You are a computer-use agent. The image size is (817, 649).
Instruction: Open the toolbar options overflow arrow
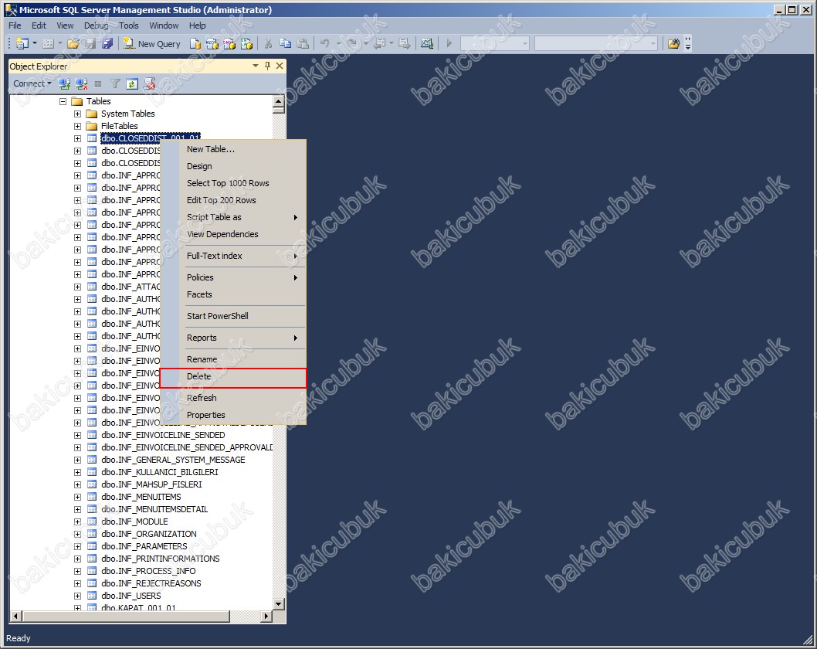688,44
